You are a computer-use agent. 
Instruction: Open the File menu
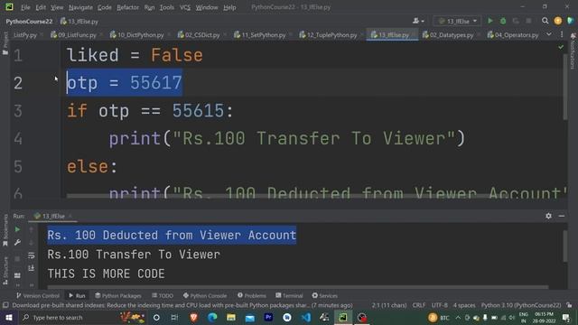coord(25,7)
